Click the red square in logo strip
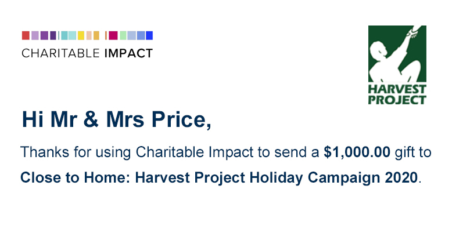This screenshot has height=251, width=452. pyautogui.click(x=26, y=36)
